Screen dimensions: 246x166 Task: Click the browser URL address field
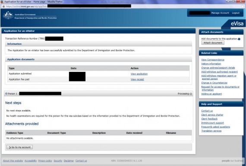(x=123, y=6)
